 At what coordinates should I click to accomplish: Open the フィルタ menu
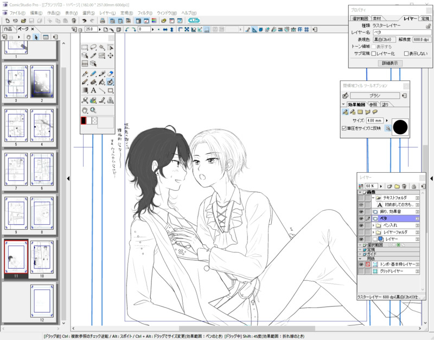click(x=145, y=13)
